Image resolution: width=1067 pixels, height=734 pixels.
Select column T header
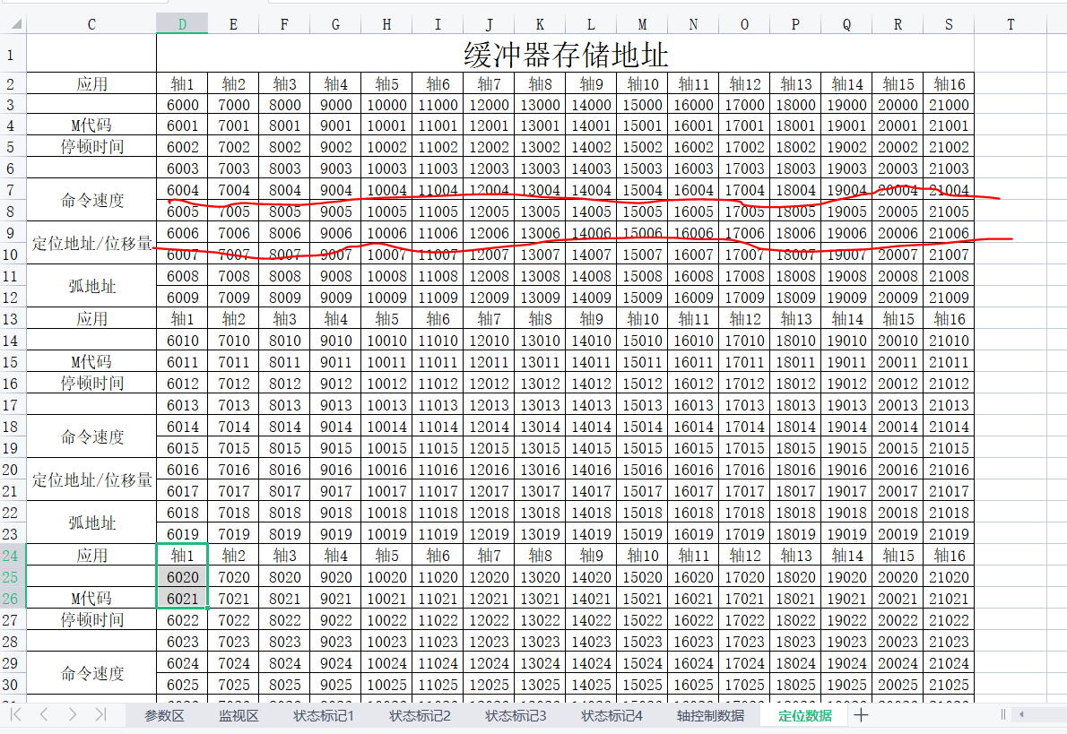point(1011,24)
